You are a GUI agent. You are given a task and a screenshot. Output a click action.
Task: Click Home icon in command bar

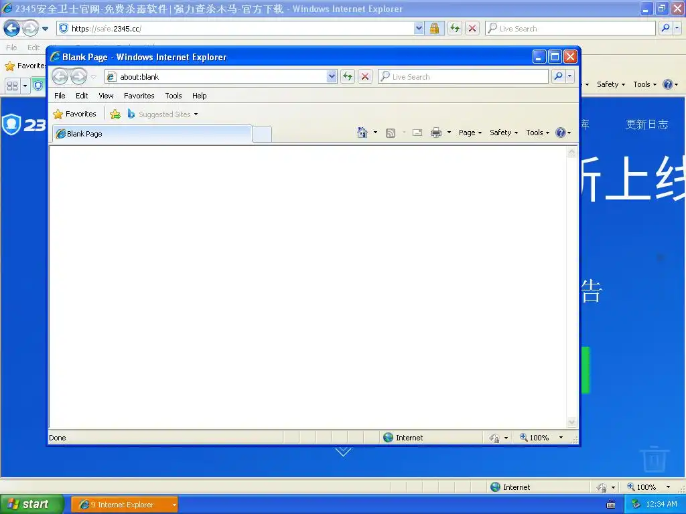coord(362,133)
